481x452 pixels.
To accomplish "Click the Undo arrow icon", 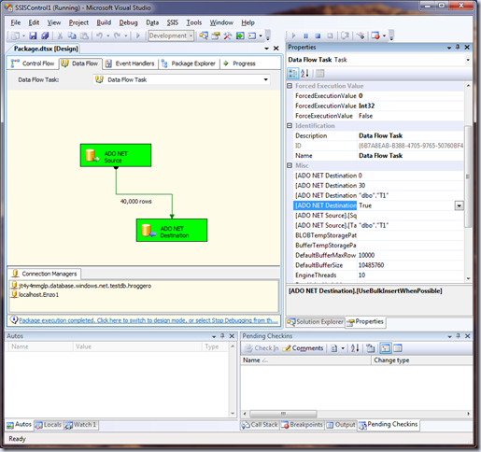I will click(99, 35).
